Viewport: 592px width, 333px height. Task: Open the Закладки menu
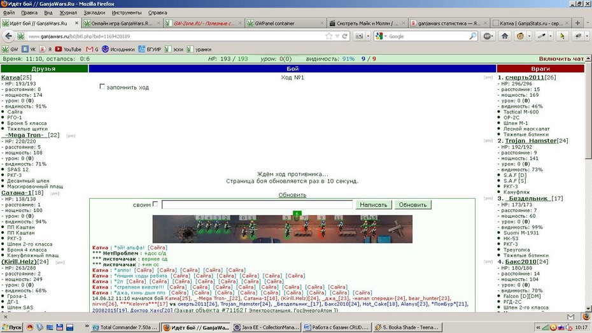[x=94, y=13]
